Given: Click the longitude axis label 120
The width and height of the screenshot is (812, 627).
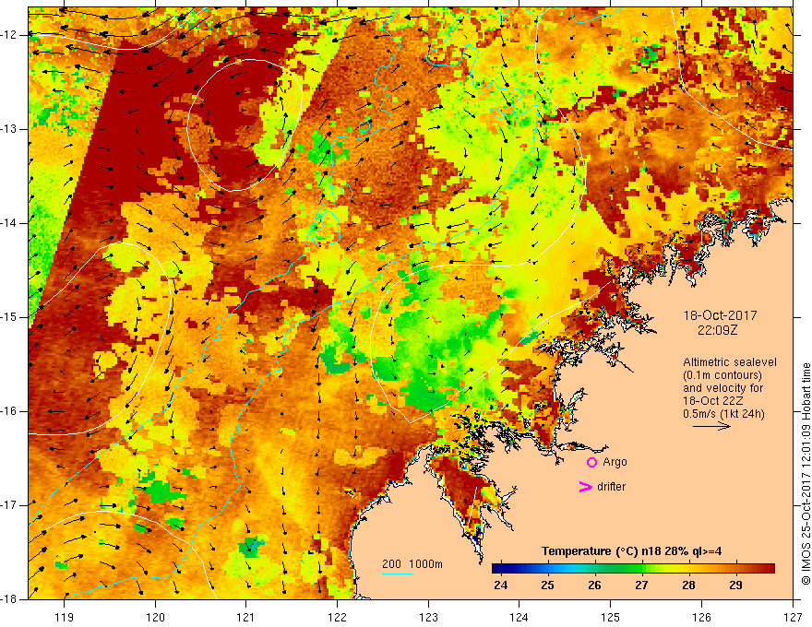Looking at the screenshot, I should coord(155,617).
